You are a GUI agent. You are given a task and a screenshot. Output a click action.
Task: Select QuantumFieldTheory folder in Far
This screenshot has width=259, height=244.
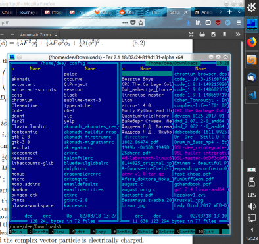pyautogui.click(x=145, y=116)
